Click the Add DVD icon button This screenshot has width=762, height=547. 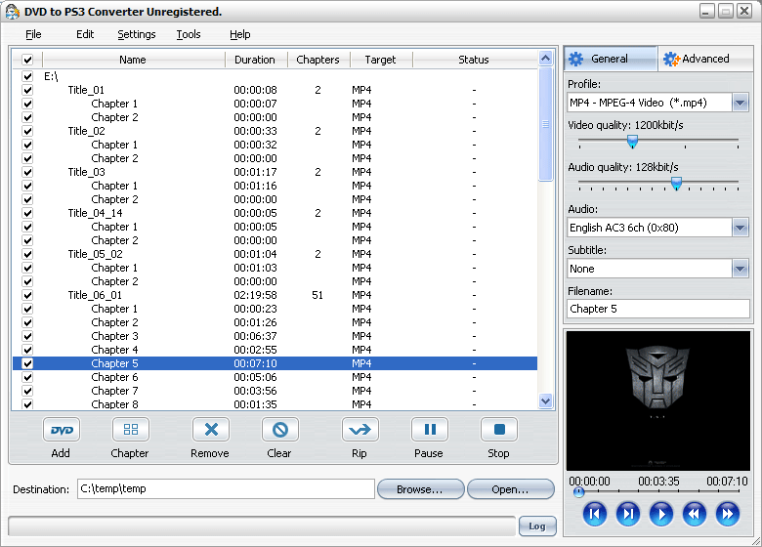click(x=61, y=430)
